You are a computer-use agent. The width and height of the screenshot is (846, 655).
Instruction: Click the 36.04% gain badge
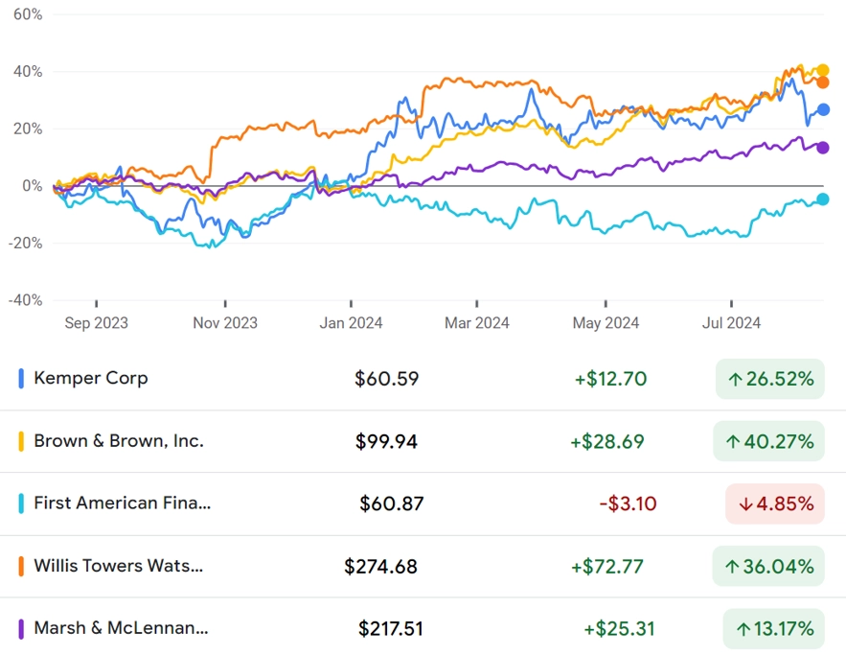pyautogui.click(x=768, y=567)
